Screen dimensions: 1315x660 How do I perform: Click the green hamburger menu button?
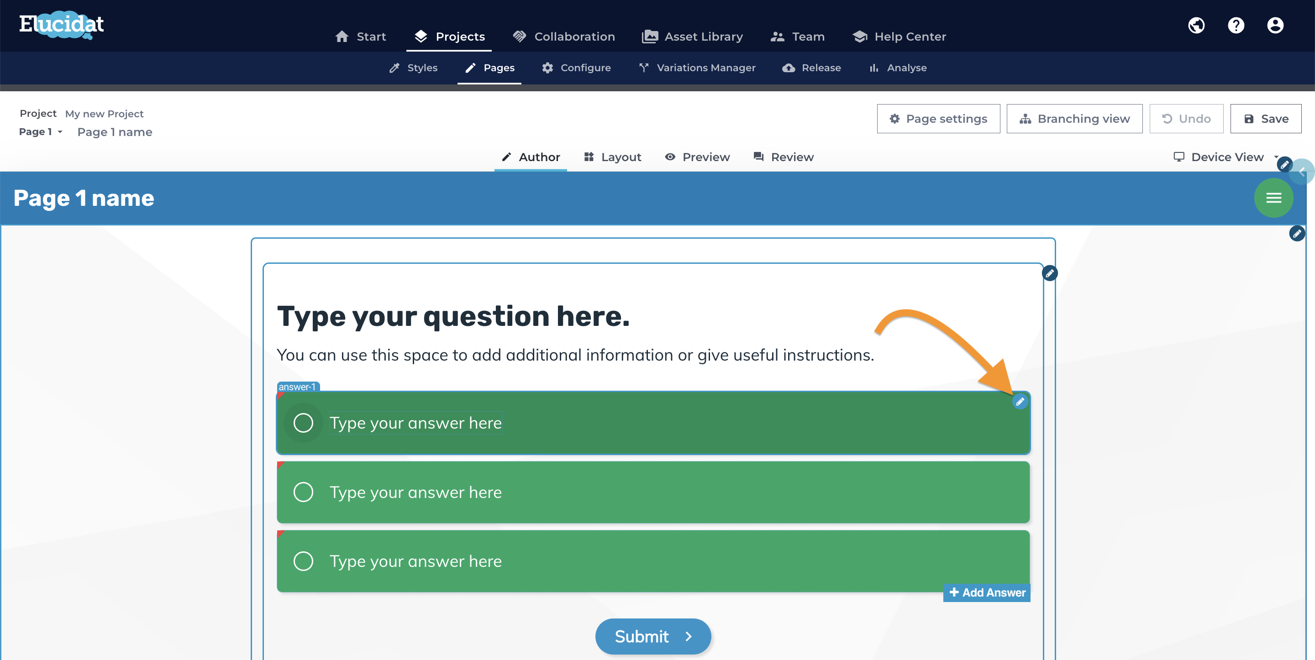(1273, 198)
